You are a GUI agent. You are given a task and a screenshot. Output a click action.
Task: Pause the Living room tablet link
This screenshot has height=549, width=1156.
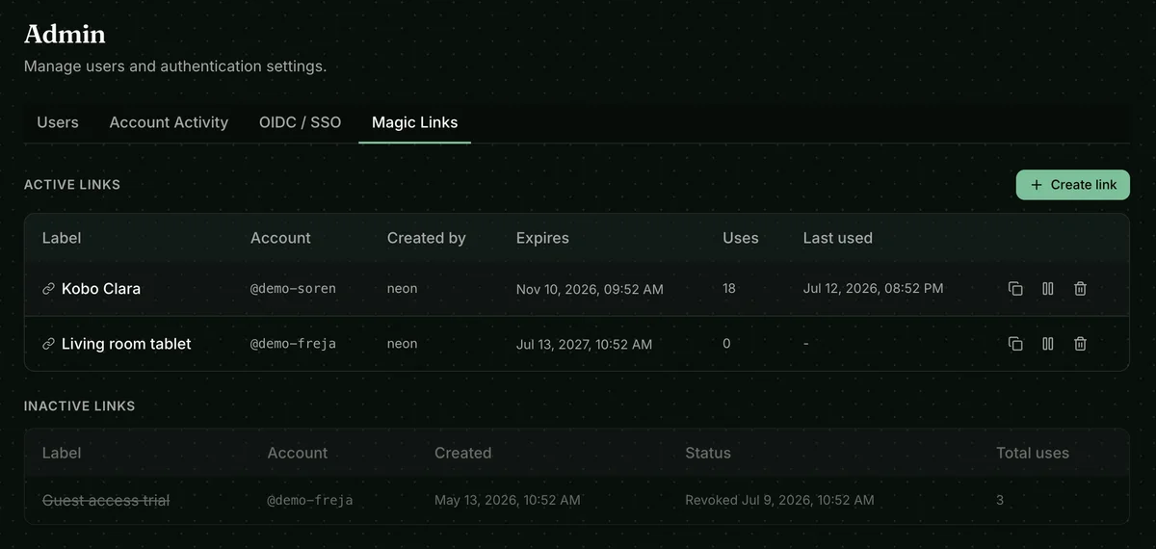click(1048, 343)
